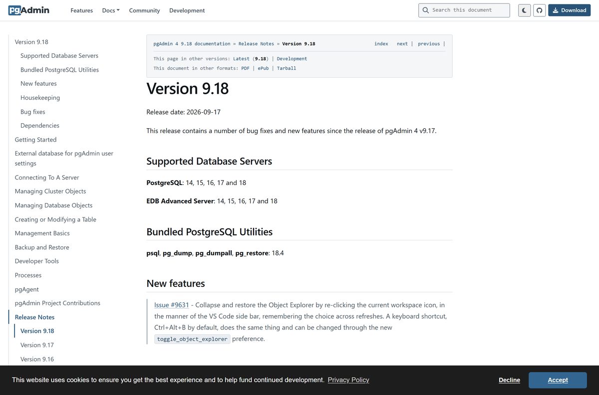Open pgAgent in sidebar
Image resolution: width=599 pixels, height=395 pixels.
[x=26, y=289]
